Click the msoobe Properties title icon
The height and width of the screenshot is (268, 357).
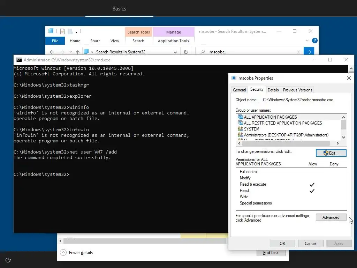234,78
